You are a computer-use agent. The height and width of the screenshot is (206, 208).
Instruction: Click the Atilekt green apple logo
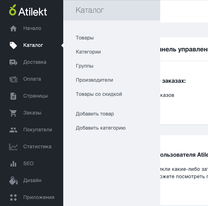pos(13,10)
